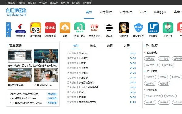
Task: Open the CAD图纸文件拖动打开不了 article
Action: tap(27, 103)
